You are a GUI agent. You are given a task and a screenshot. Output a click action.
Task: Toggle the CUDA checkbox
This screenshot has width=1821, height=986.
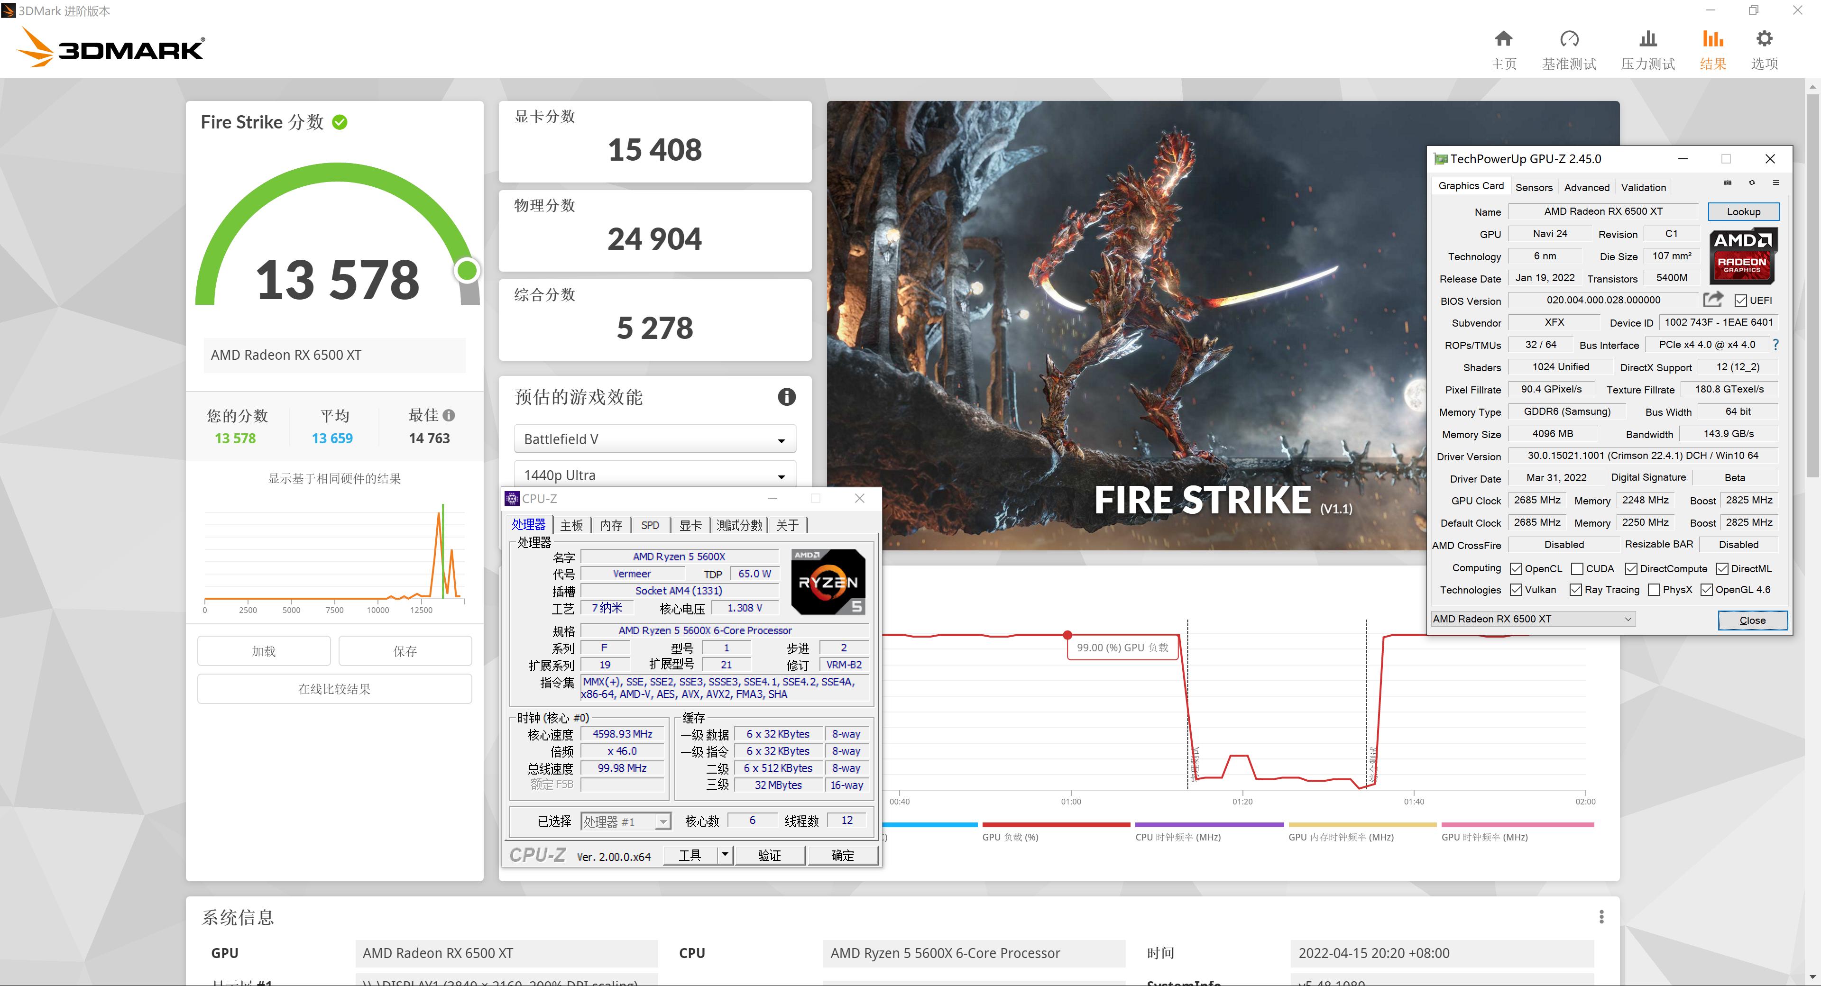(1576, 568)
